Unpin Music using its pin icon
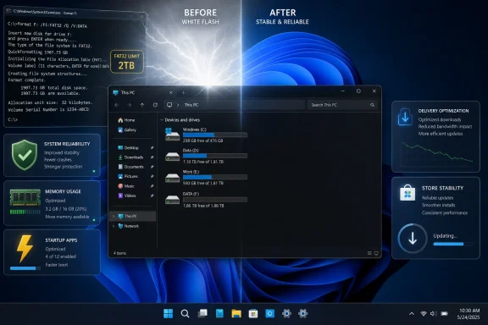The image size is (488, 325). click(x=152, y=186)
